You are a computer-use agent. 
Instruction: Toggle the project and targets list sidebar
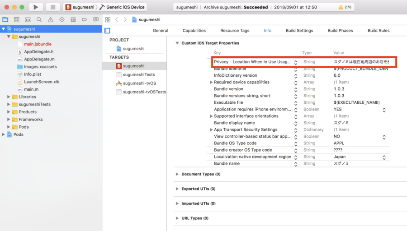(x=108, y=31)
